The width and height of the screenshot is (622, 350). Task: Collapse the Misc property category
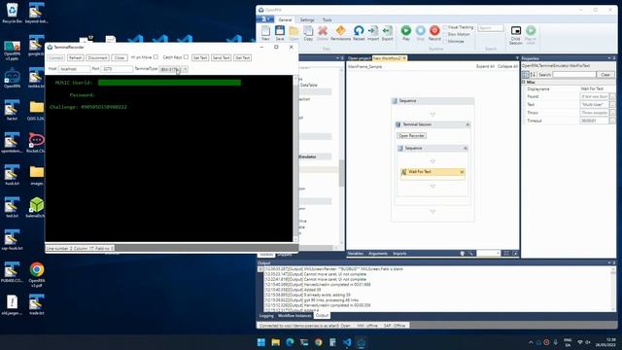point(524,82)
